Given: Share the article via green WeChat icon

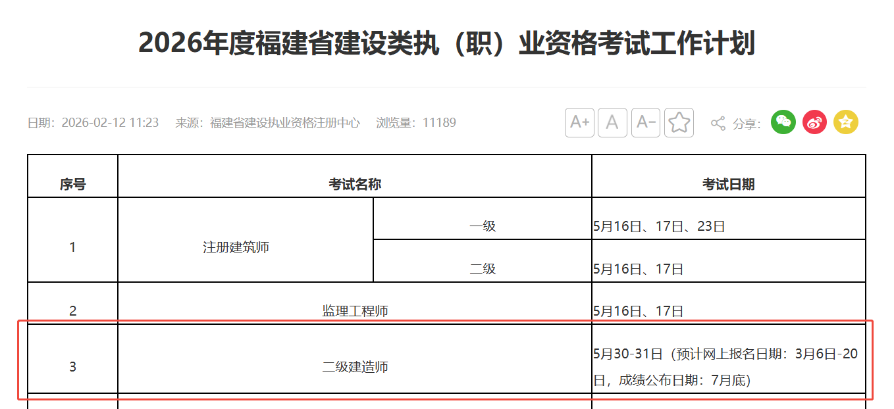Looking at the screenshot, I should [x=783, y=122].
